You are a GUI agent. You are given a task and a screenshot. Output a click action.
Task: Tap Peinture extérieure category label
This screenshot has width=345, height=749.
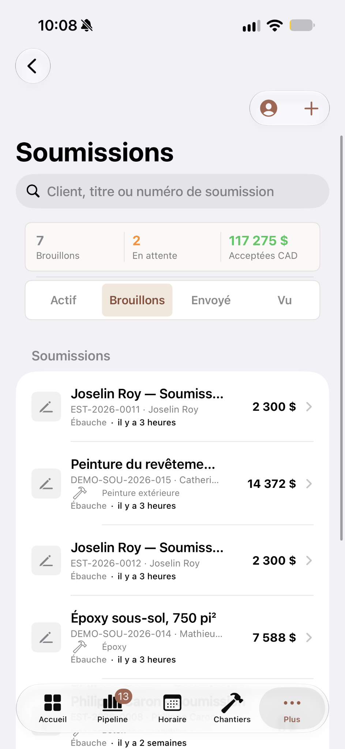point(141,493)
